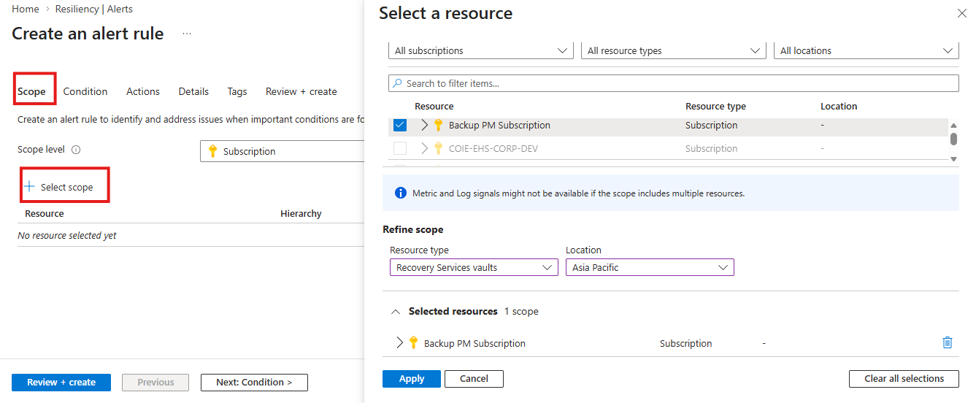Viewport: 976px width, 403px height.
Task: Open Resource type Recovery Services vaults dropdown
Action: point(474,267)
